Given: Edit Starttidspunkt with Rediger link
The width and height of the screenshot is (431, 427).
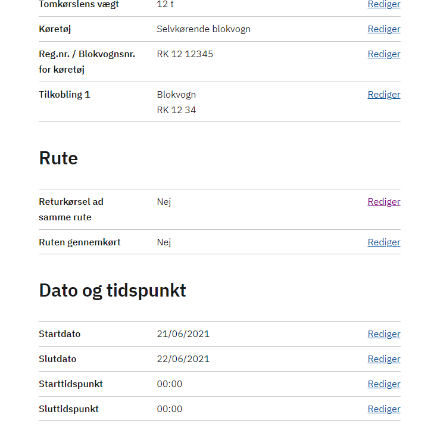Looking at the screenshot, I should click(x=383, y=384).
